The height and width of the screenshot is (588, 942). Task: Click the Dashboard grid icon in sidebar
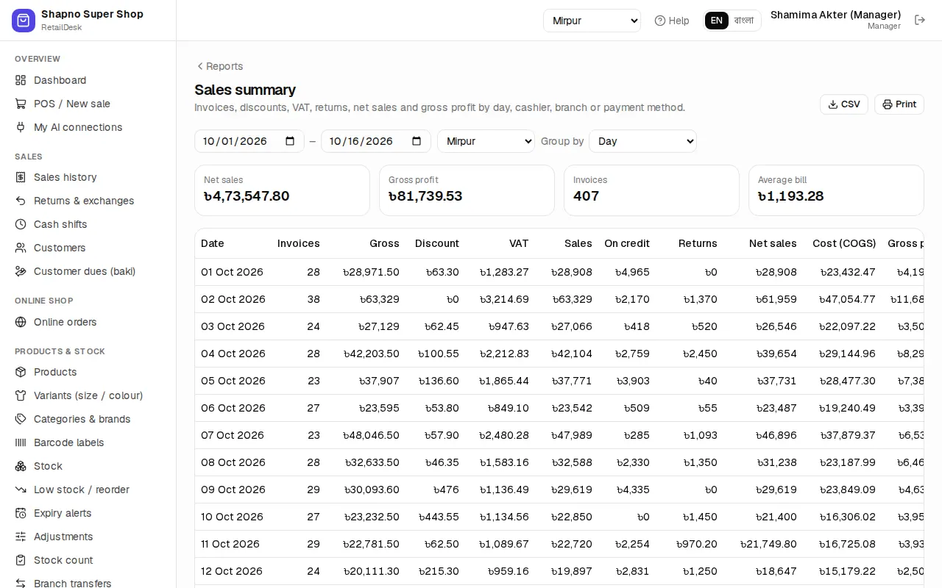coord(21,80)
